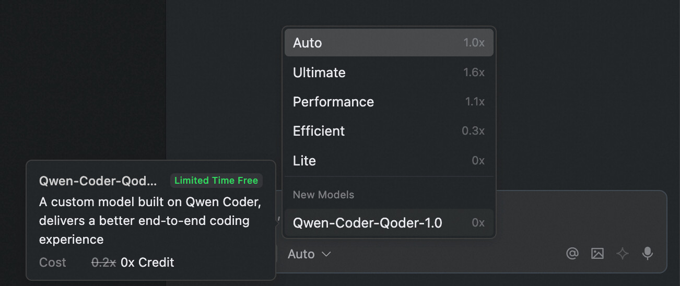Click the tooltip's model description text
The image size is (680, 286).
pos(150,220)
